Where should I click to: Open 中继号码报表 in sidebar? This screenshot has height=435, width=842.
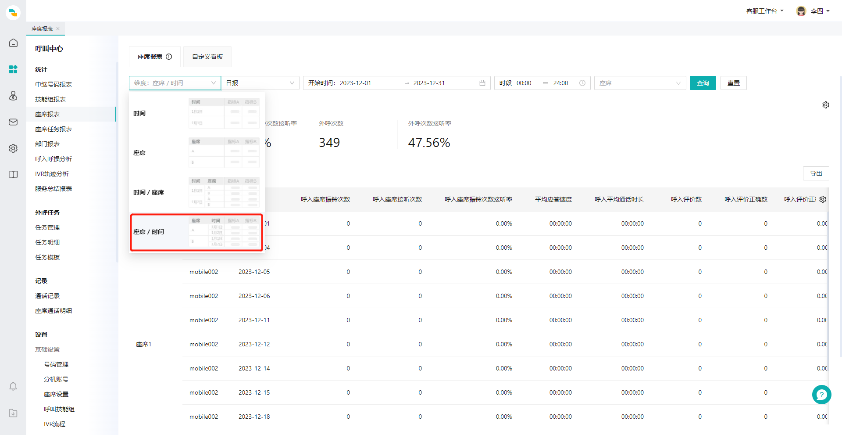click(54, 84)
